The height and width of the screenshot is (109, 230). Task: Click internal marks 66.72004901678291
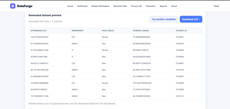(x=142, y=96)
